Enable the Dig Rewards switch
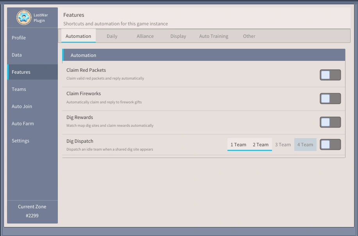Image resolution: width=358 pixels, height=236 pixels. pos(330,122)
